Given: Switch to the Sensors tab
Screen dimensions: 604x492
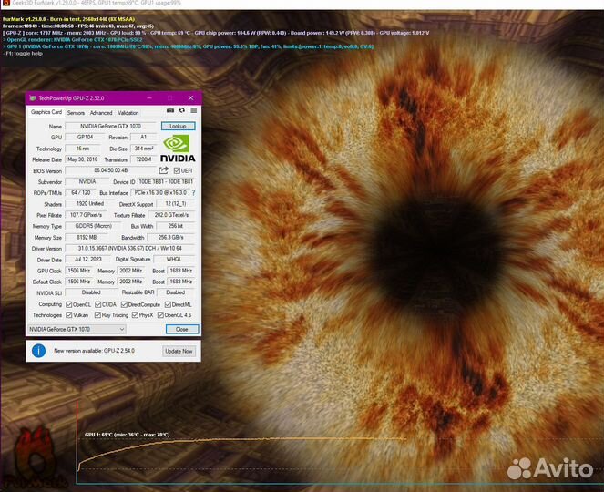Looking at the screenshot, I should click(76, 112).
